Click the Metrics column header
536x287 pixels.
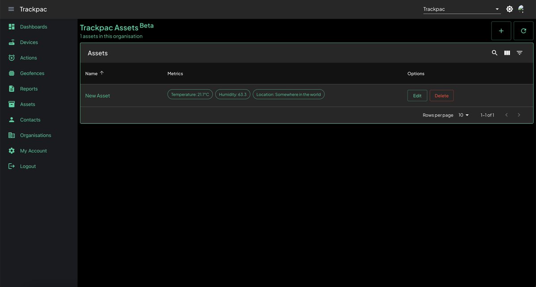tap(175, 74)
